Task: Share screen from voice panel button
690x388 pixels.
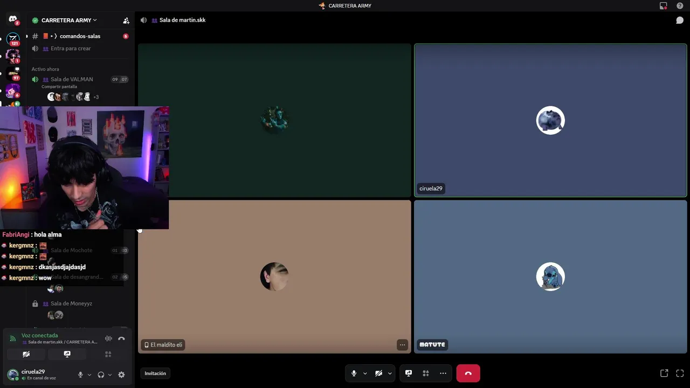Action: [x=67, y=354]
